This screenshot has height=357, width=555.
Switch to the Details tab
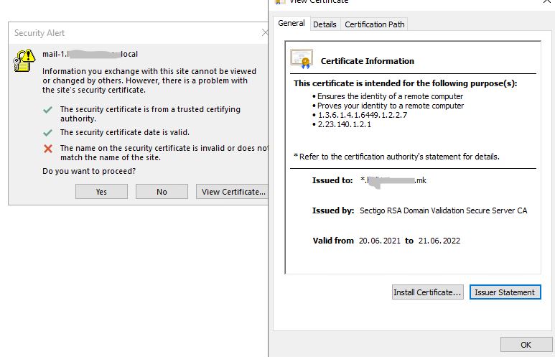325,24
